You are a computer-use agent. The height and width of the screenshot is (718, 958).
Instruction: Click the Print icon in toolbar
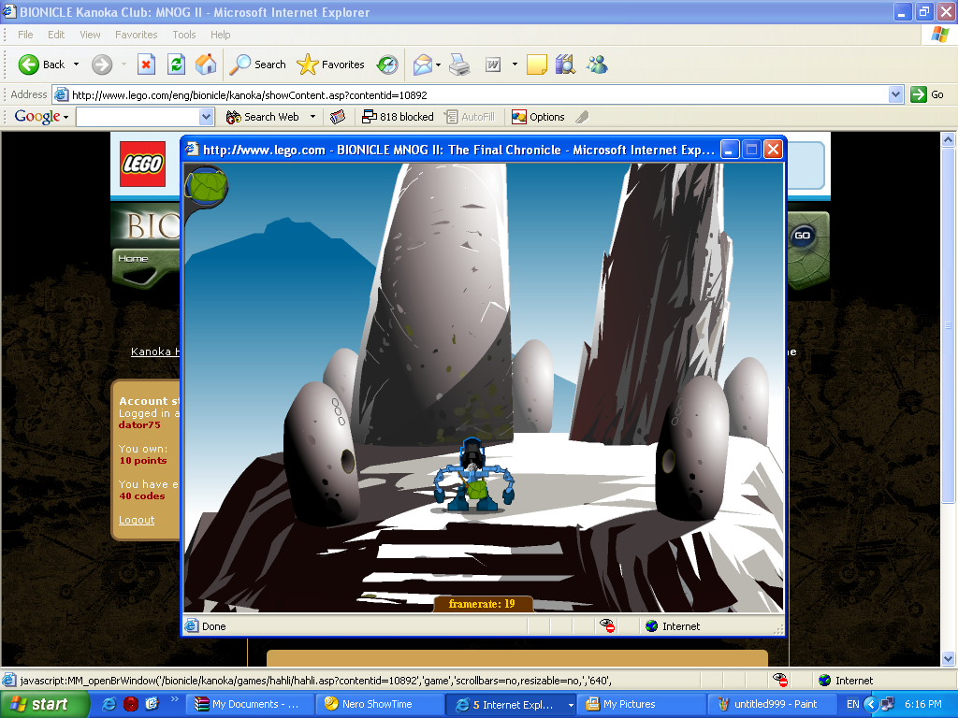point(459,65)
